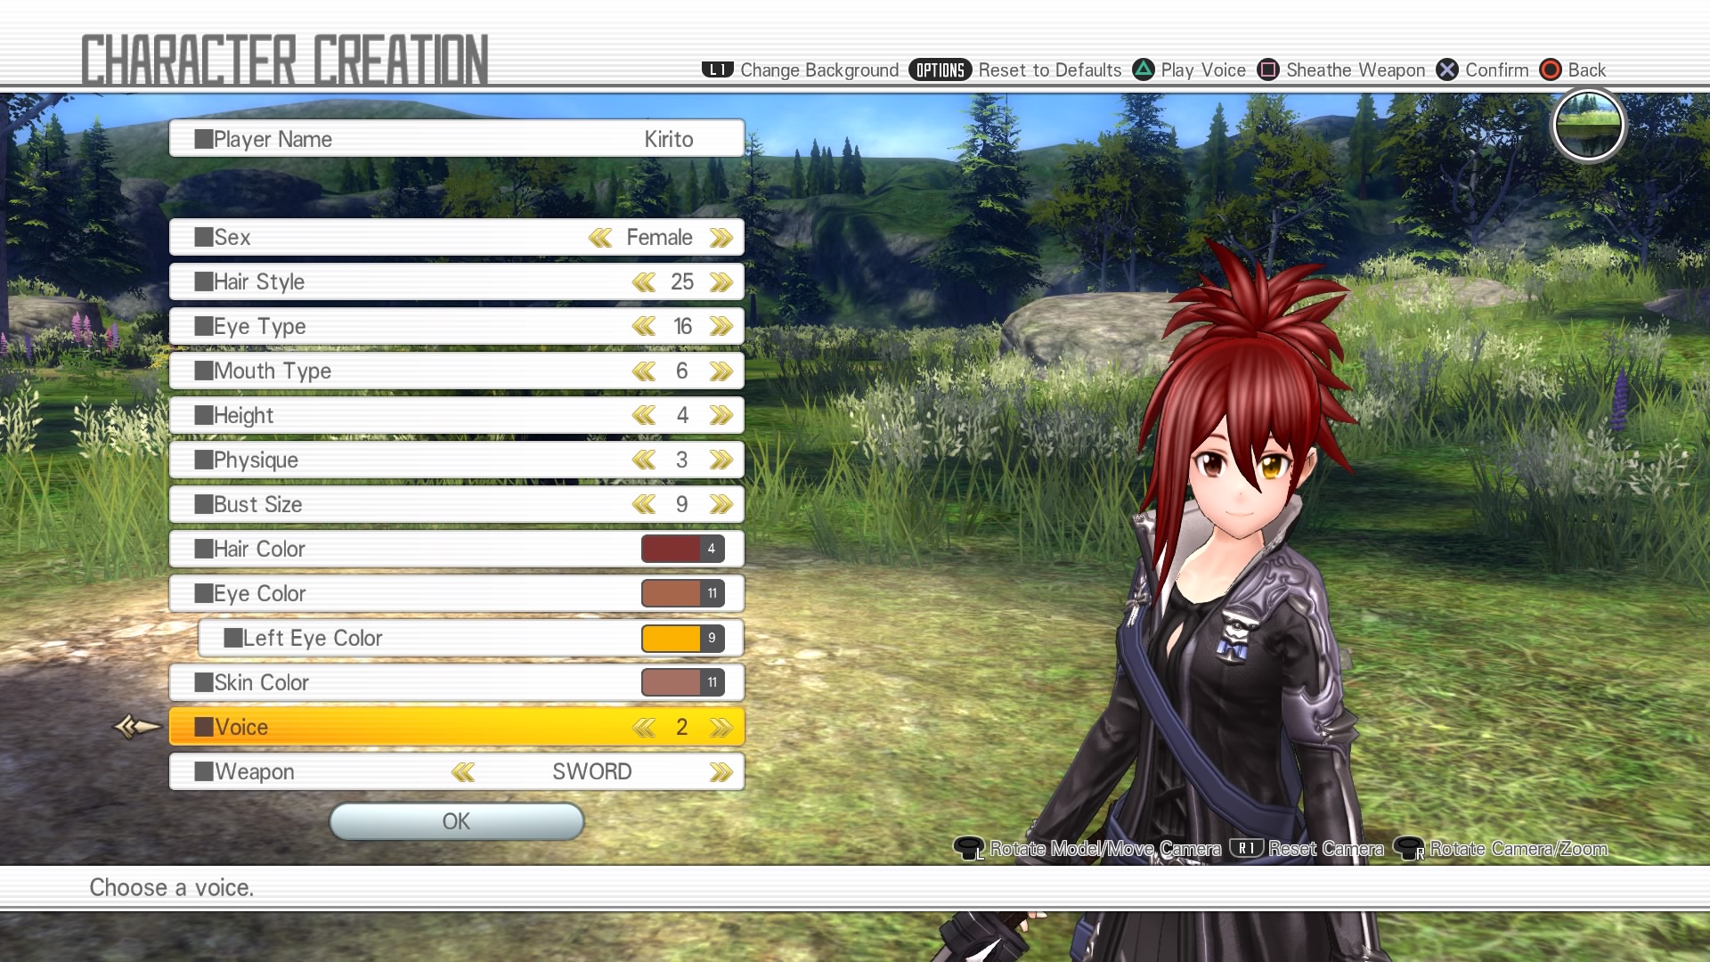
Task: Click the OPTIONS button icon
Action: point(940,69)
